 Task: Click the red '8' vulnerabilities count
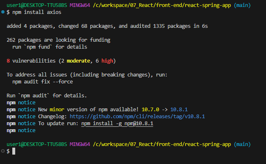(8, 61)
